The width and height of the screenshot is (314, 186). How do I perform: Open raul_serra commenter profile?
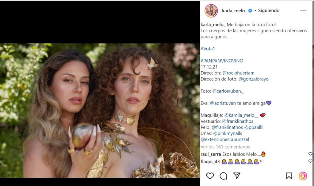[211, 154]
